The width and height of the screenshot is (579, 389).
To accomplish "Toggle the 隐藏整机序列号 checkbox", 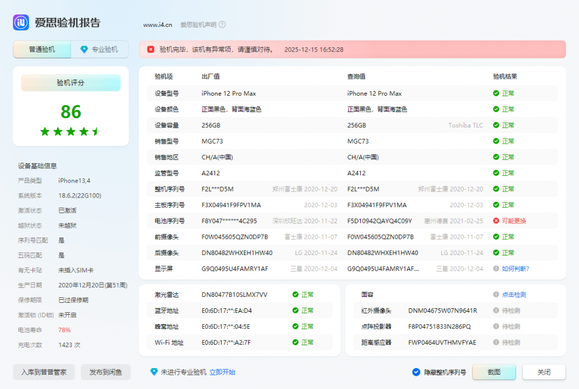I will pyautogui.click(x=416, y=372).
